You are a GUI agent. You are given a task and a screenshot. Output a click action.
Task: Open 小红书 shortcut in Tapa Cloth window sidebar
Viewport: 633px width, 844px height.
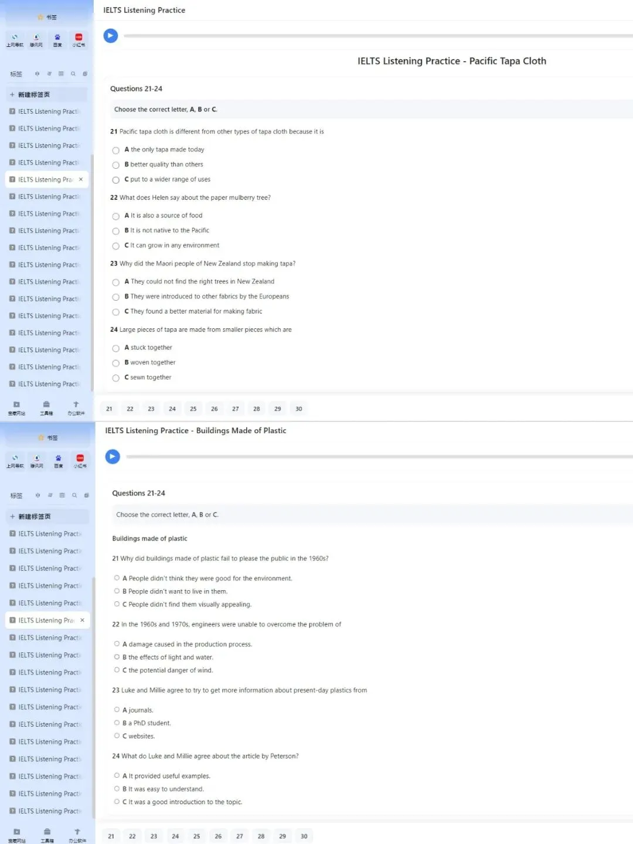(79, 40)
